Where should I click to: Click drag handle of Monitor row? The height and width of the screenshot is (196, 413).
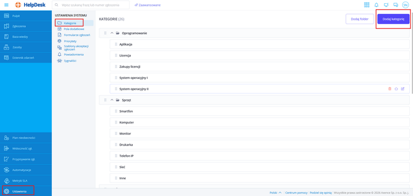pyautogui.click(x=116, y=134)
